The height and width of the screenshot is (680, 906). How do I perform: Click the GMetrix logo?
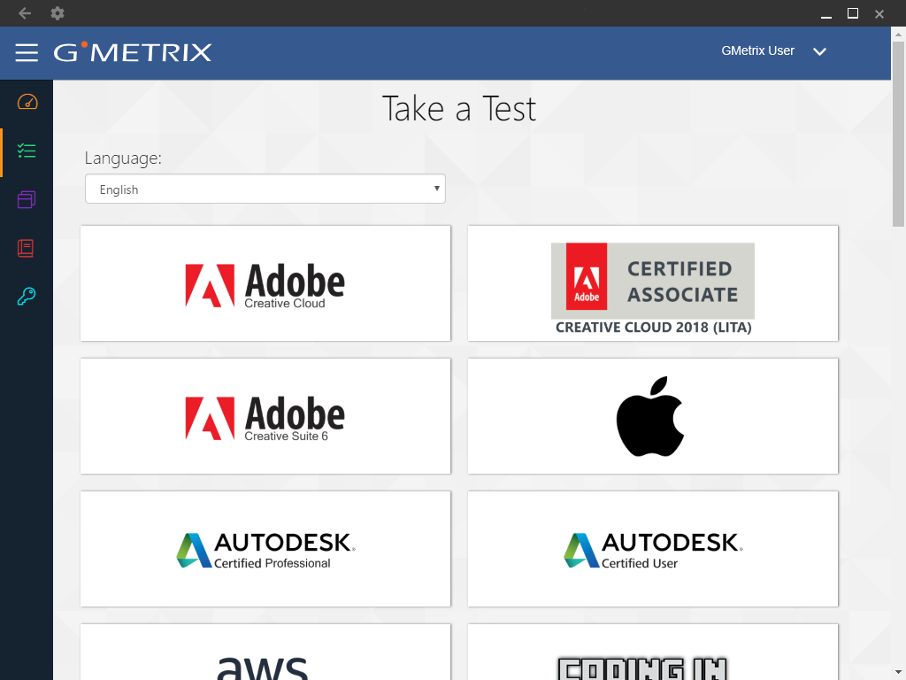133,52
